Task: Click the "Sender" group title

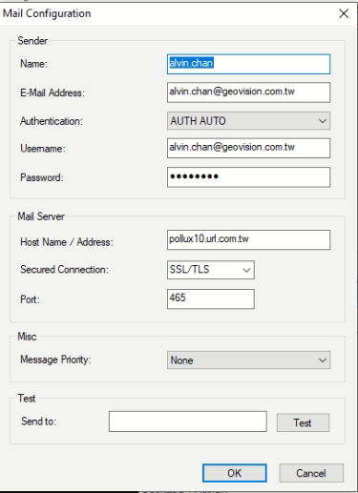Action: coord(32,41)
